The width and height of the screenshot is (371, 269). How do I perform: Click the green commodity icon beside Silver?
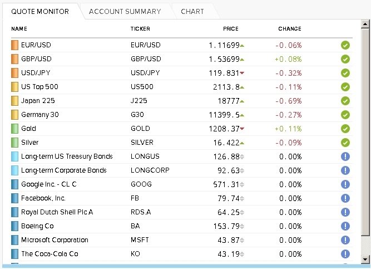[14, 143]
